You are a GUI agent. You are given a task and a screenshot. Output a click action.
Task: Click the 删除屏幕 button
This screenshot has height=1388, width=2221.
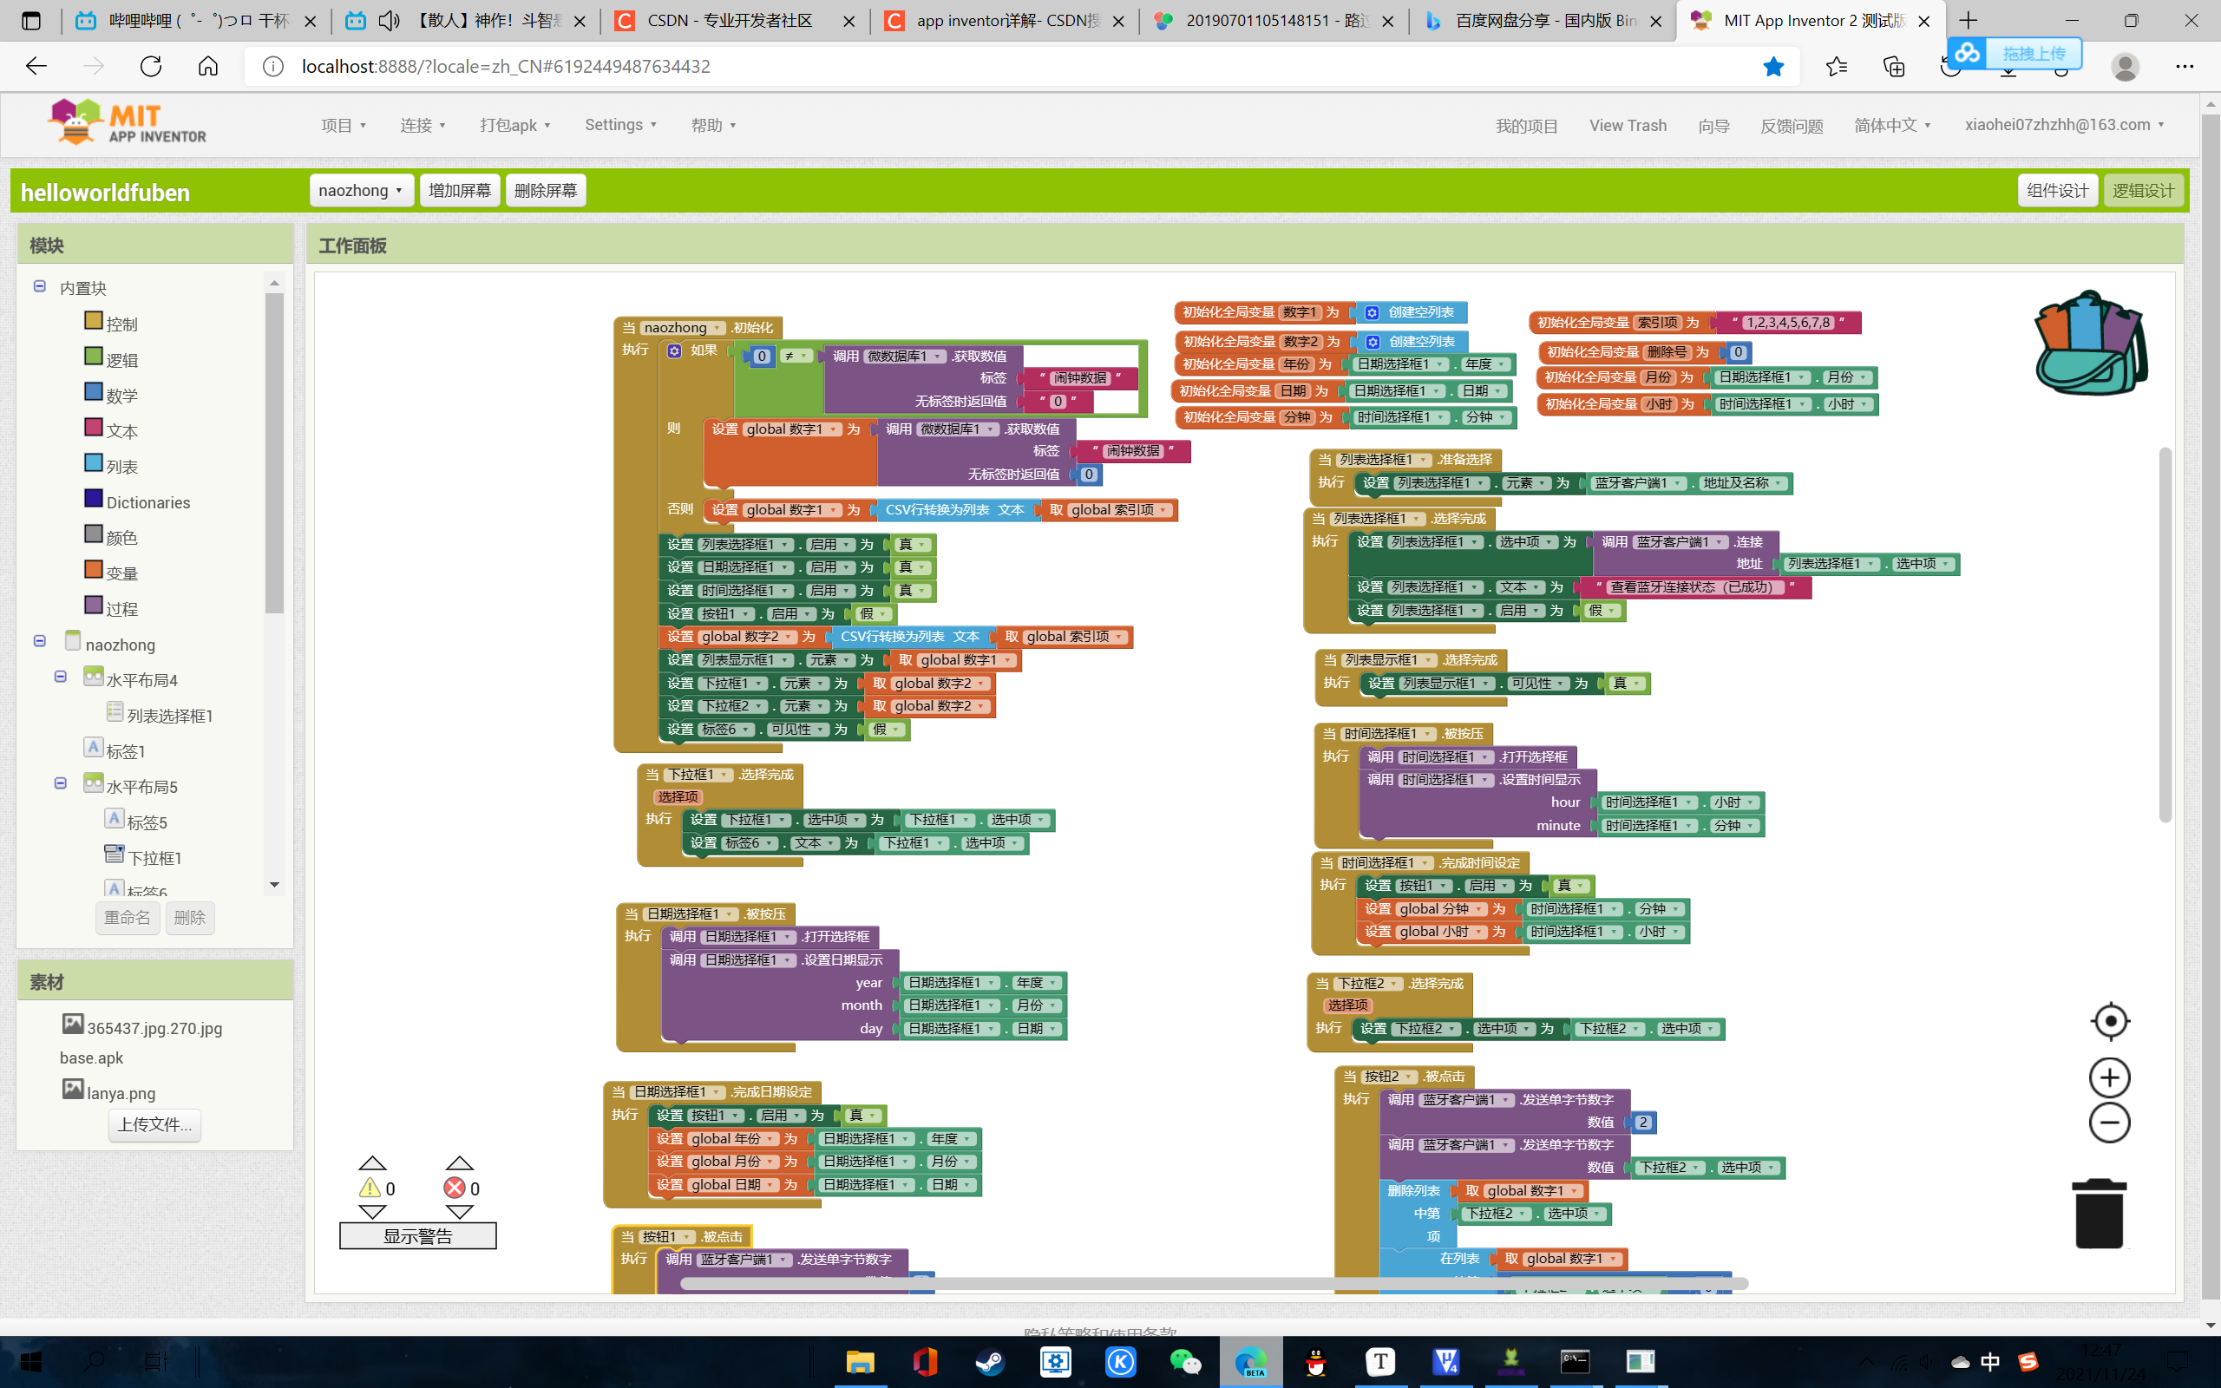pyautogui.click(x=545, y=190)
